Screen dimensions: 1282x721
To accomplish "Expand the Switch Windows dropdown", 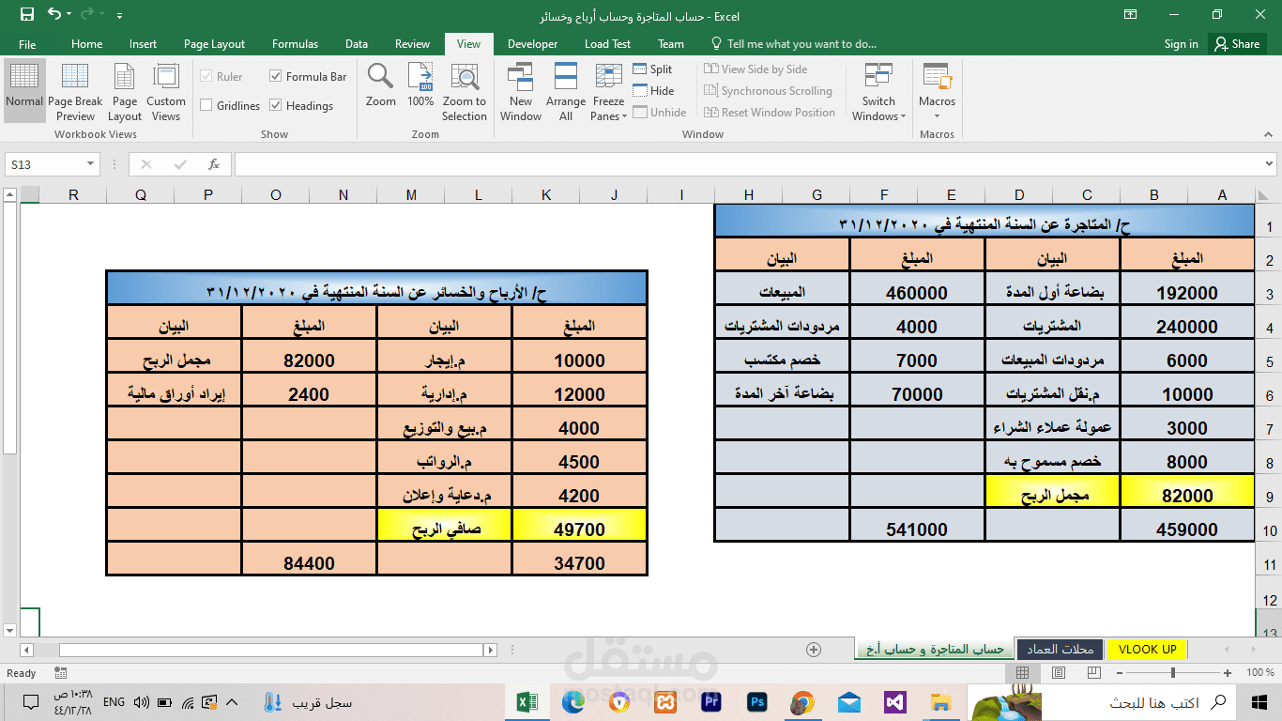I will point(878,91).
